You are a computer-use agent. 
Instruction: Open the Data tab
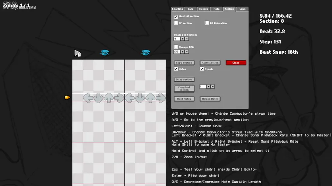coord(190,9)
